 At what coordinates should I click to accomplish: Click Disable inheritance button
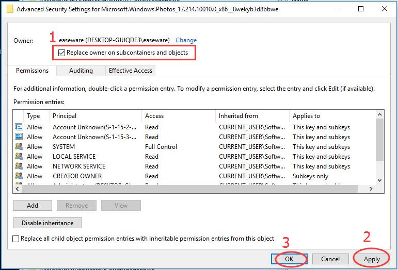pyautogui.click(x=47, y=223)
